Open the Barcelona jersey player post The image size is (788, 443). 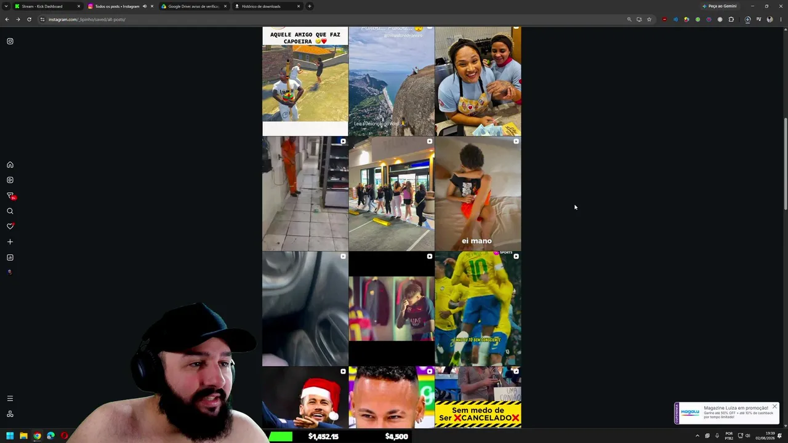(392, 309)
